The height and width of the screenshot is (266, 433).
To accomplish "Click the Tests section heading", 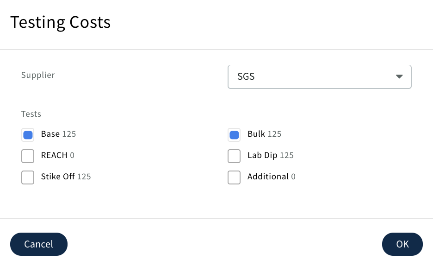I will tap(31, 114).
